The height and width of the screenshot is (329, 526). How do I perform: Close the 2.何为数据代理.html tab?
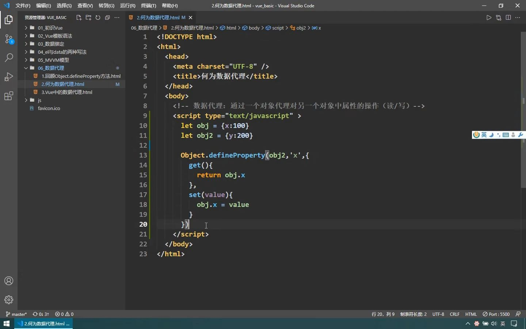coord(191,18)
